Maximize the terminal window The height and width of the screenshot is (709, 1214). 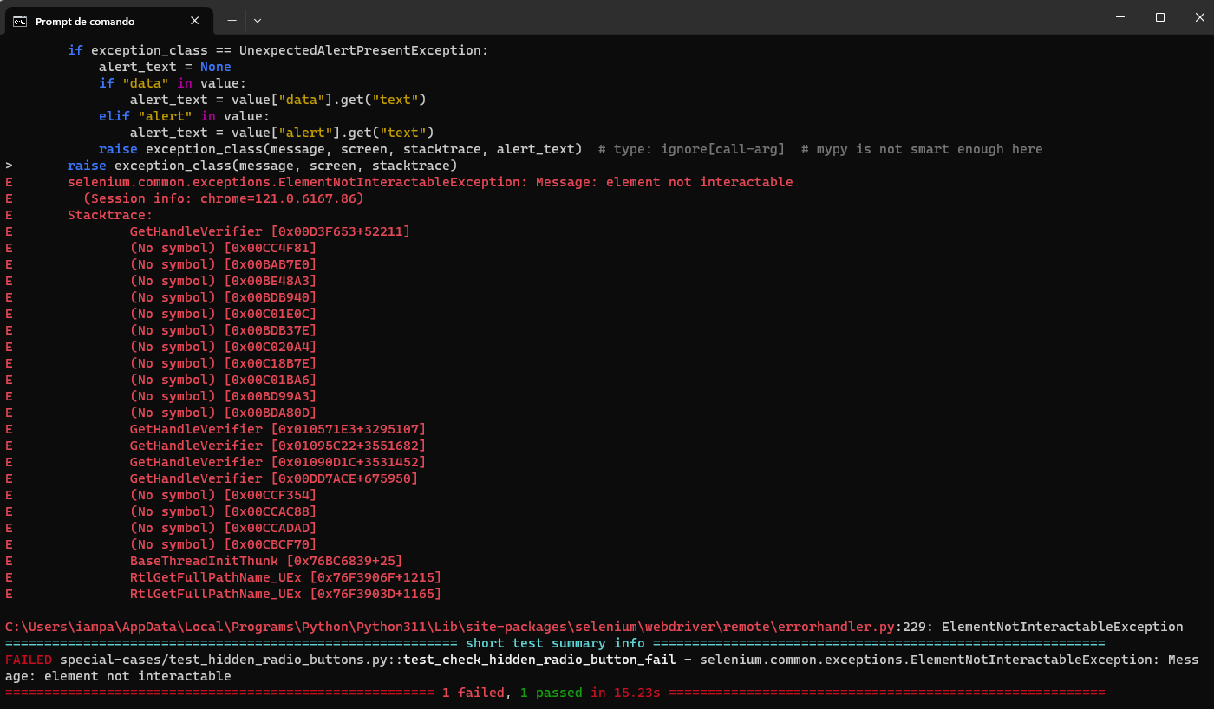coord(1160,17)
